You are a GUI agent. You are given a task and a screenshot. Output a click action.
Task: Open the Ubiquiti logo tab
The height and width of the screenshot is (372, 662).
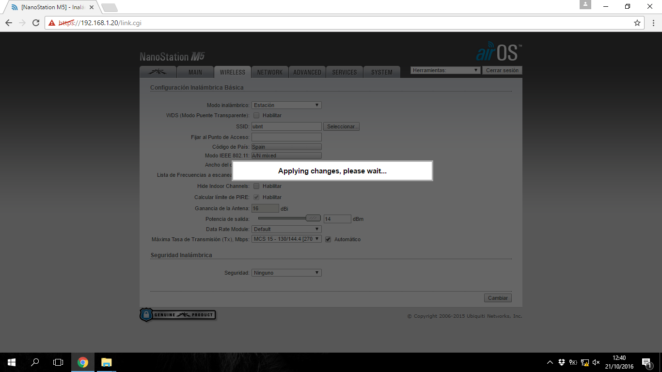pos(158,72)
